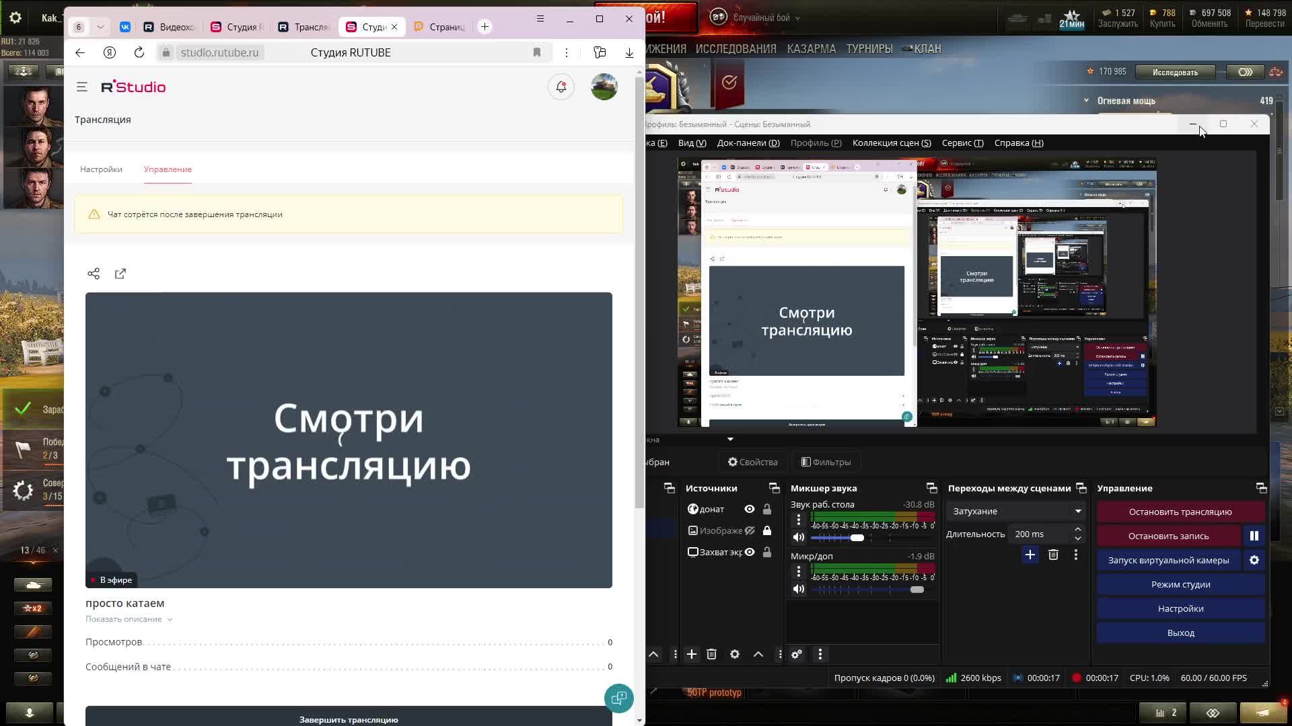Hide the Захват экрана source
The width and height of the screenshot is (1292, 726).
[x=750, y=552]
